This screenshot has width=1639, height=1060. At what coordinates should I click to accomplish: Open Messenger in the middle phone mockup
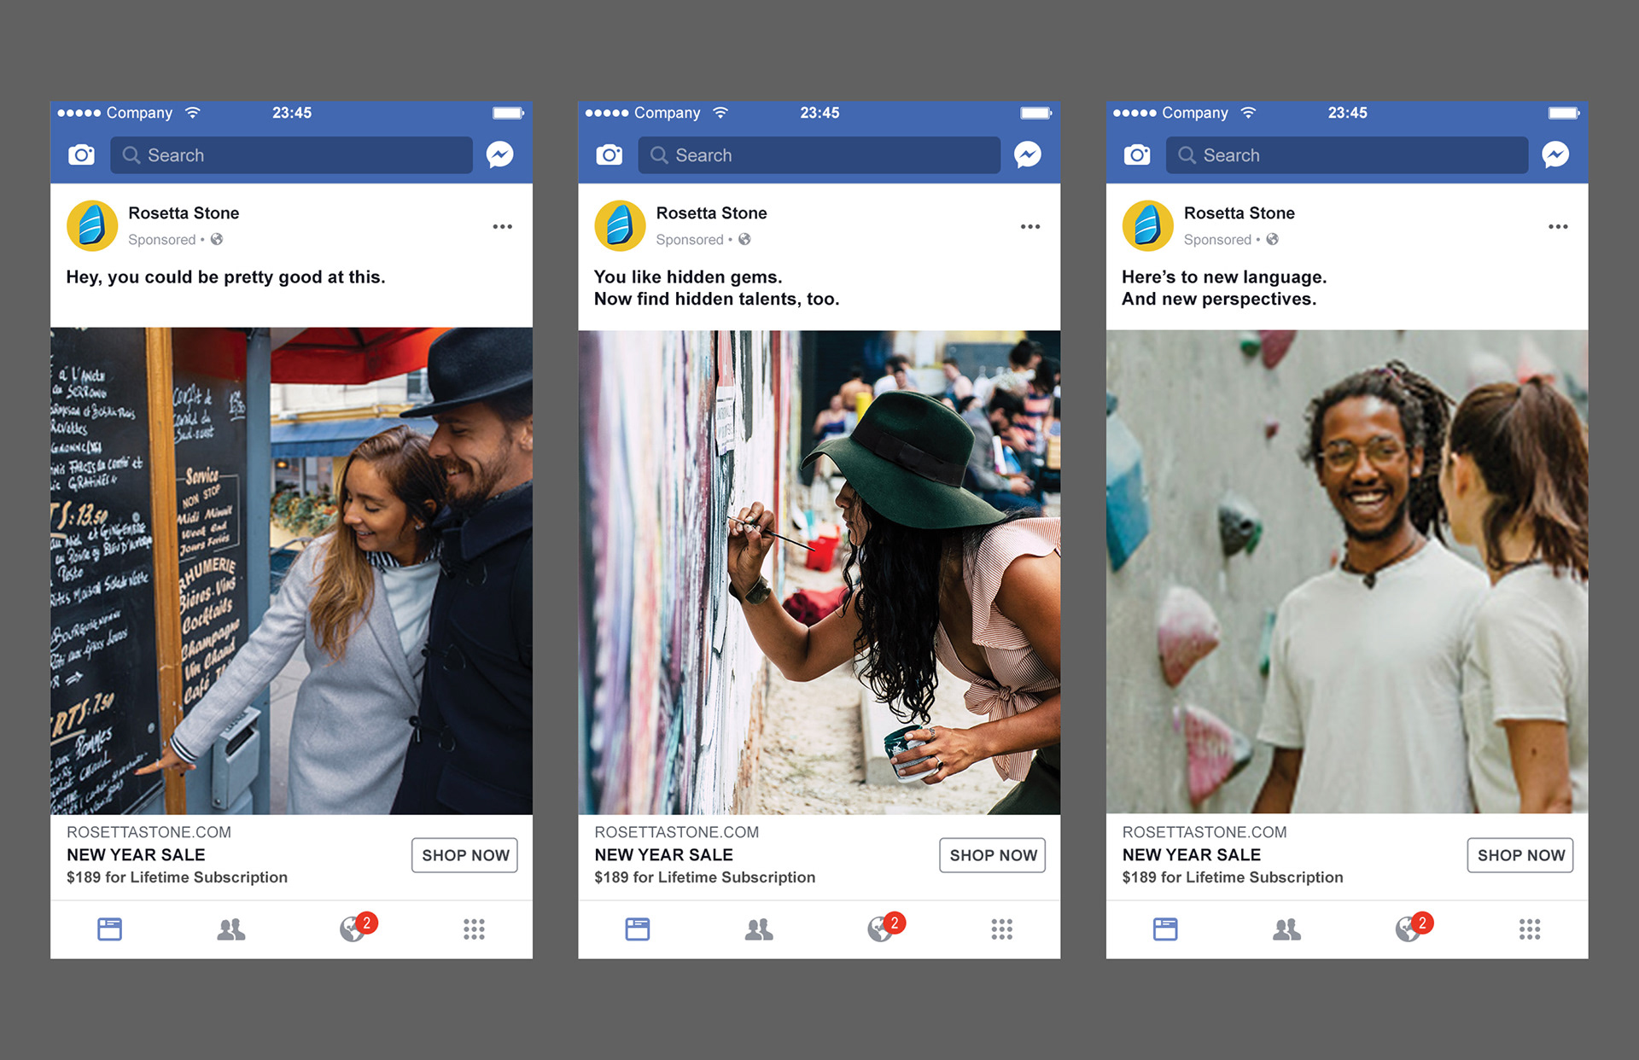pyautogui.click(x=1028, y=154)
